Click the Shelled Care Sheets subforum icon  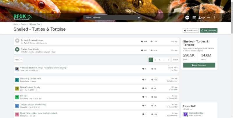click(17, 49)
